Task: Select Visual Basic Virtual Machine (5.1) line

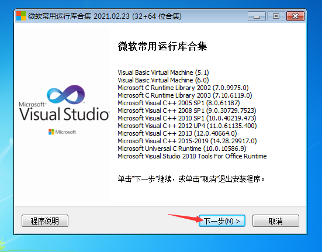Action: click(x=163, y=73)
